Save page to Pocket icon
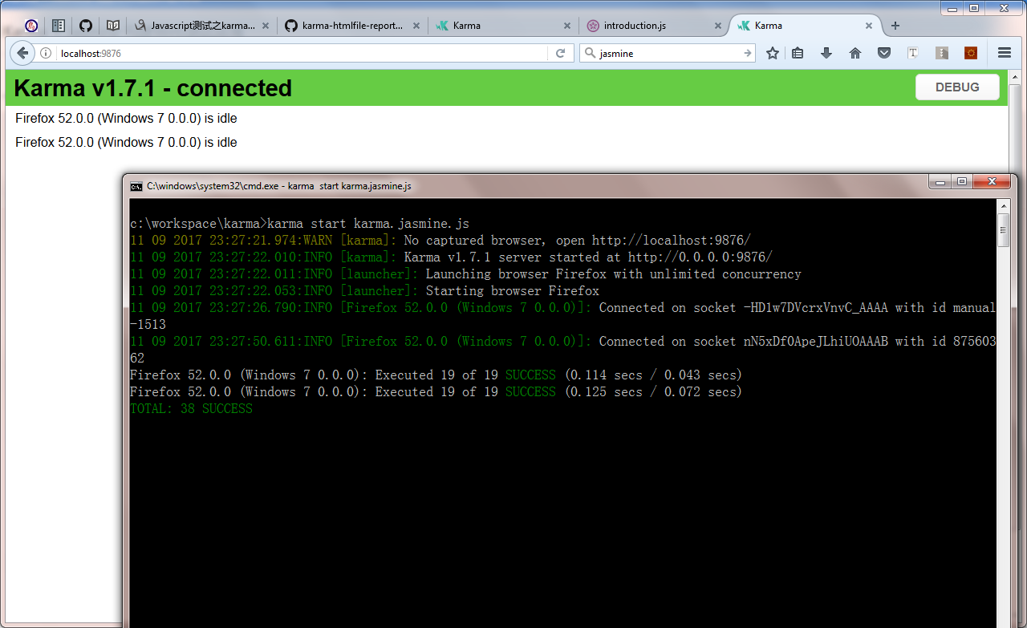 point(883,53)
